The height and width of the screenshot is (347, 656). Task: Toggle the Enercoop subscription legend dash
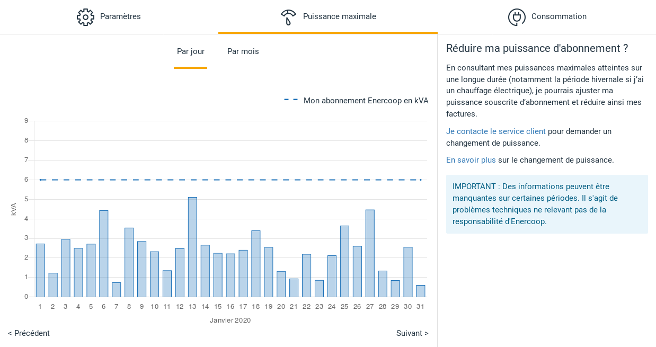(x=291, y=100)
